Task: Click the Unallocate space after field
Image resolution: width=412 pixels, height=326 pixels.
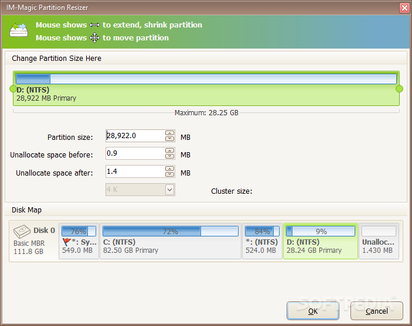Action: coord(135,171)
